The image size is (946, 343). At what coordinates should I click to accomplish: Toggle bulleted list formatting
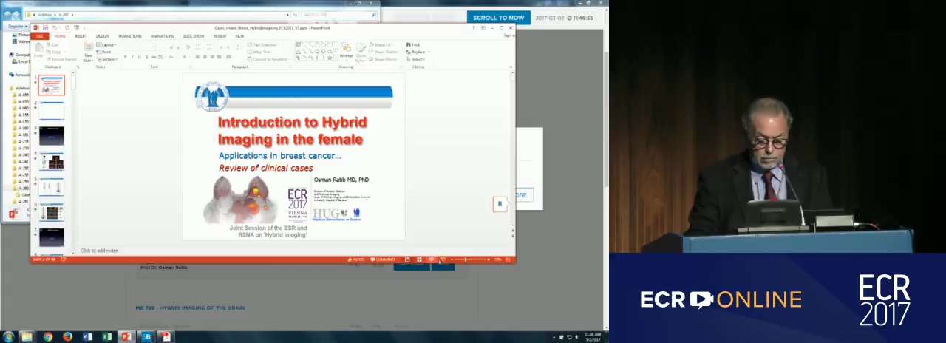(200, 45)
